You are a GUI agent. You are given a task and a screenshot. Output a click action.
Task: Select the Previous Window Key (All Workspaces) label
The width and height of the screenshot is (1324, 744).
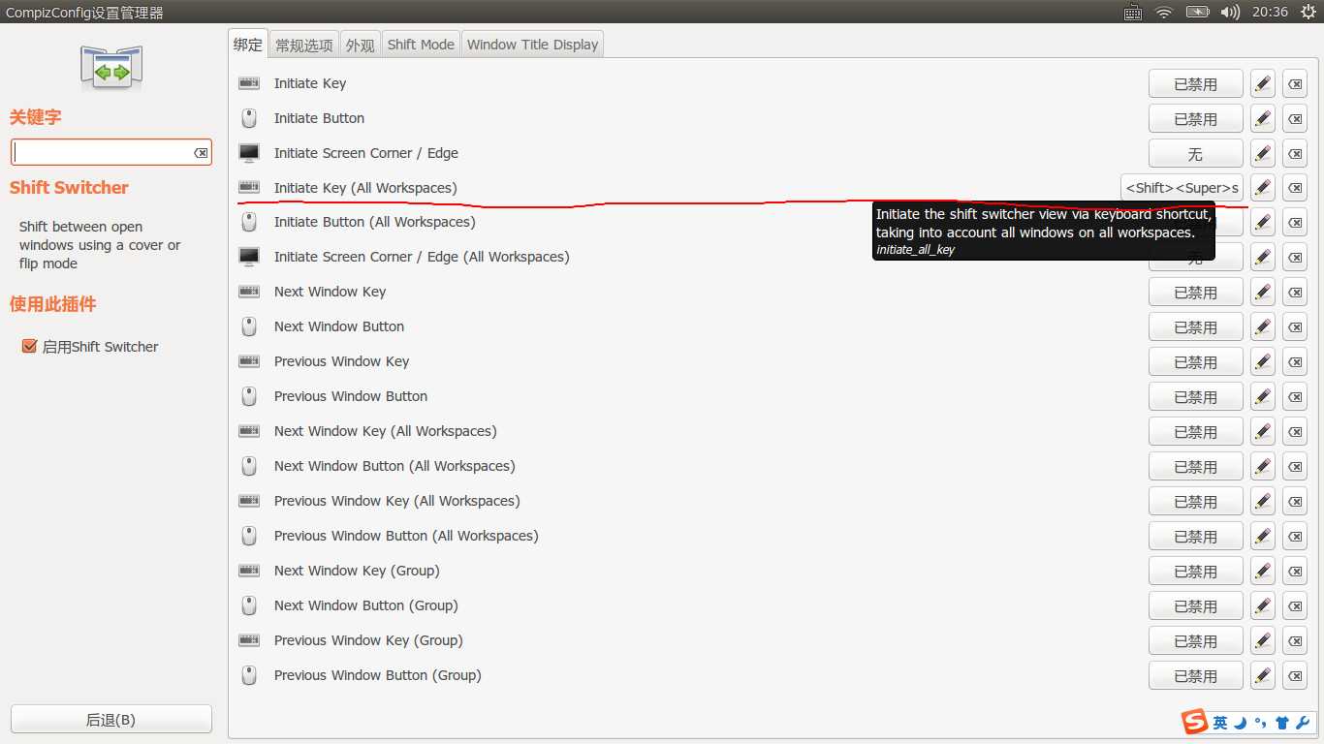click(x=396, y=501)
